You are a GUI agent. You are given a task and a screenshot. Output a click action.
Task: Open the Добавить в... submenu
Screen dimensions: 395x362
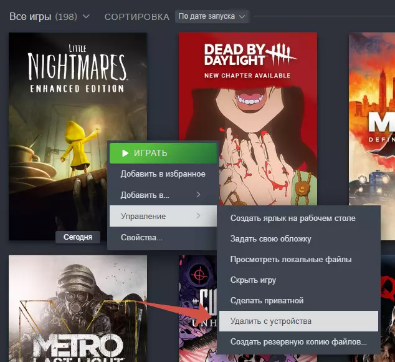[x=163, y=195]
